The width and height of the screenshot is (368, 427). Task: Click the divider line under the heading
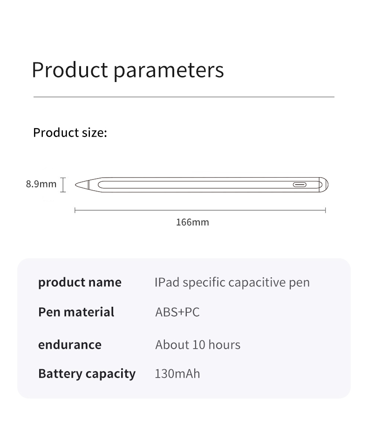point(184,97)
